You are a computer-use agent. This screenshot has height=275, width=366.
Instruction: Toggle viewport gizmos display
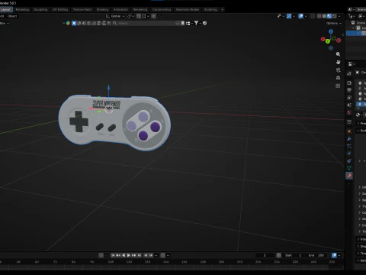click(x=289, y=16)
